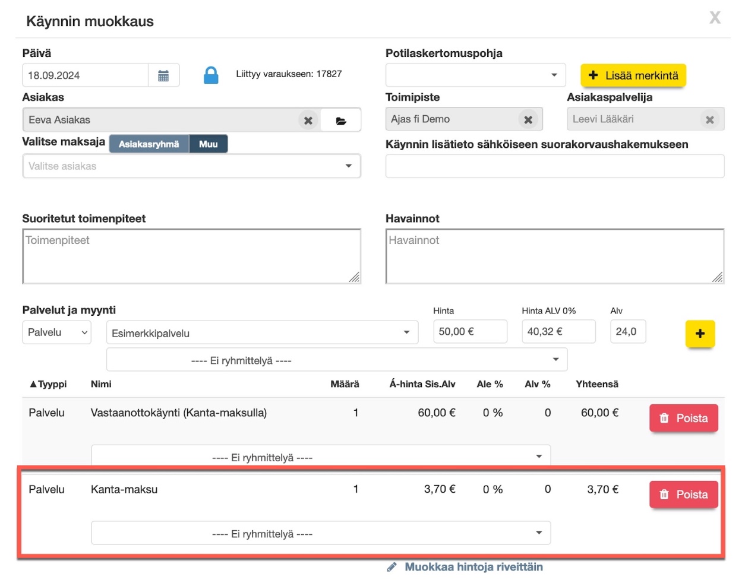Image resolution: width=745 pixels, height=583 pixels.
Task: Clear the Eeva Asiakas customer field
Action: [x=308, y=120]
